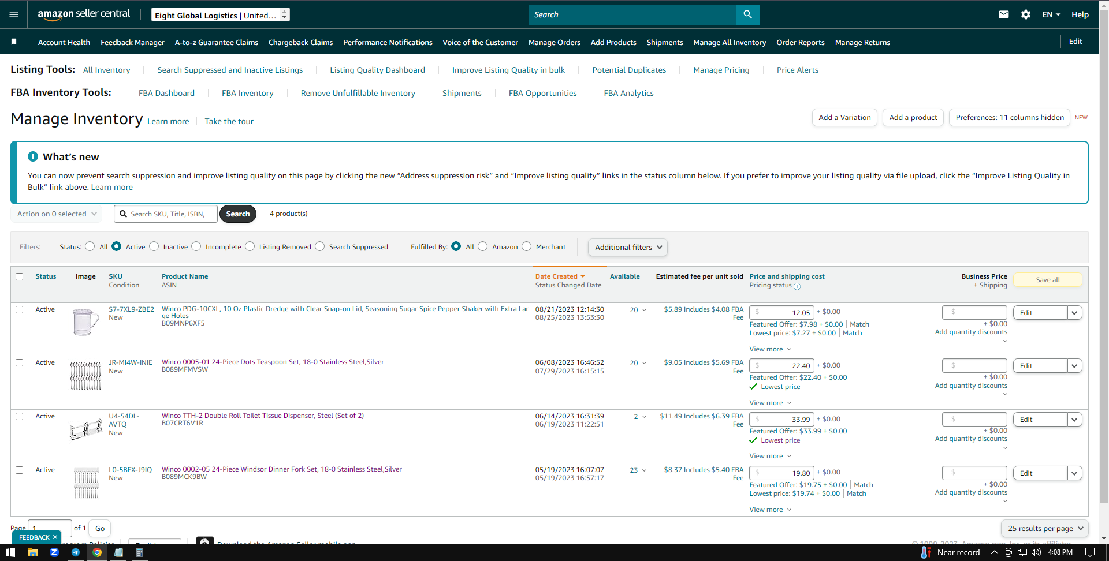Click the teaspoon set product thumbnail
Image resolution: width=1109 pixels, height=561 pixels.
85,376
